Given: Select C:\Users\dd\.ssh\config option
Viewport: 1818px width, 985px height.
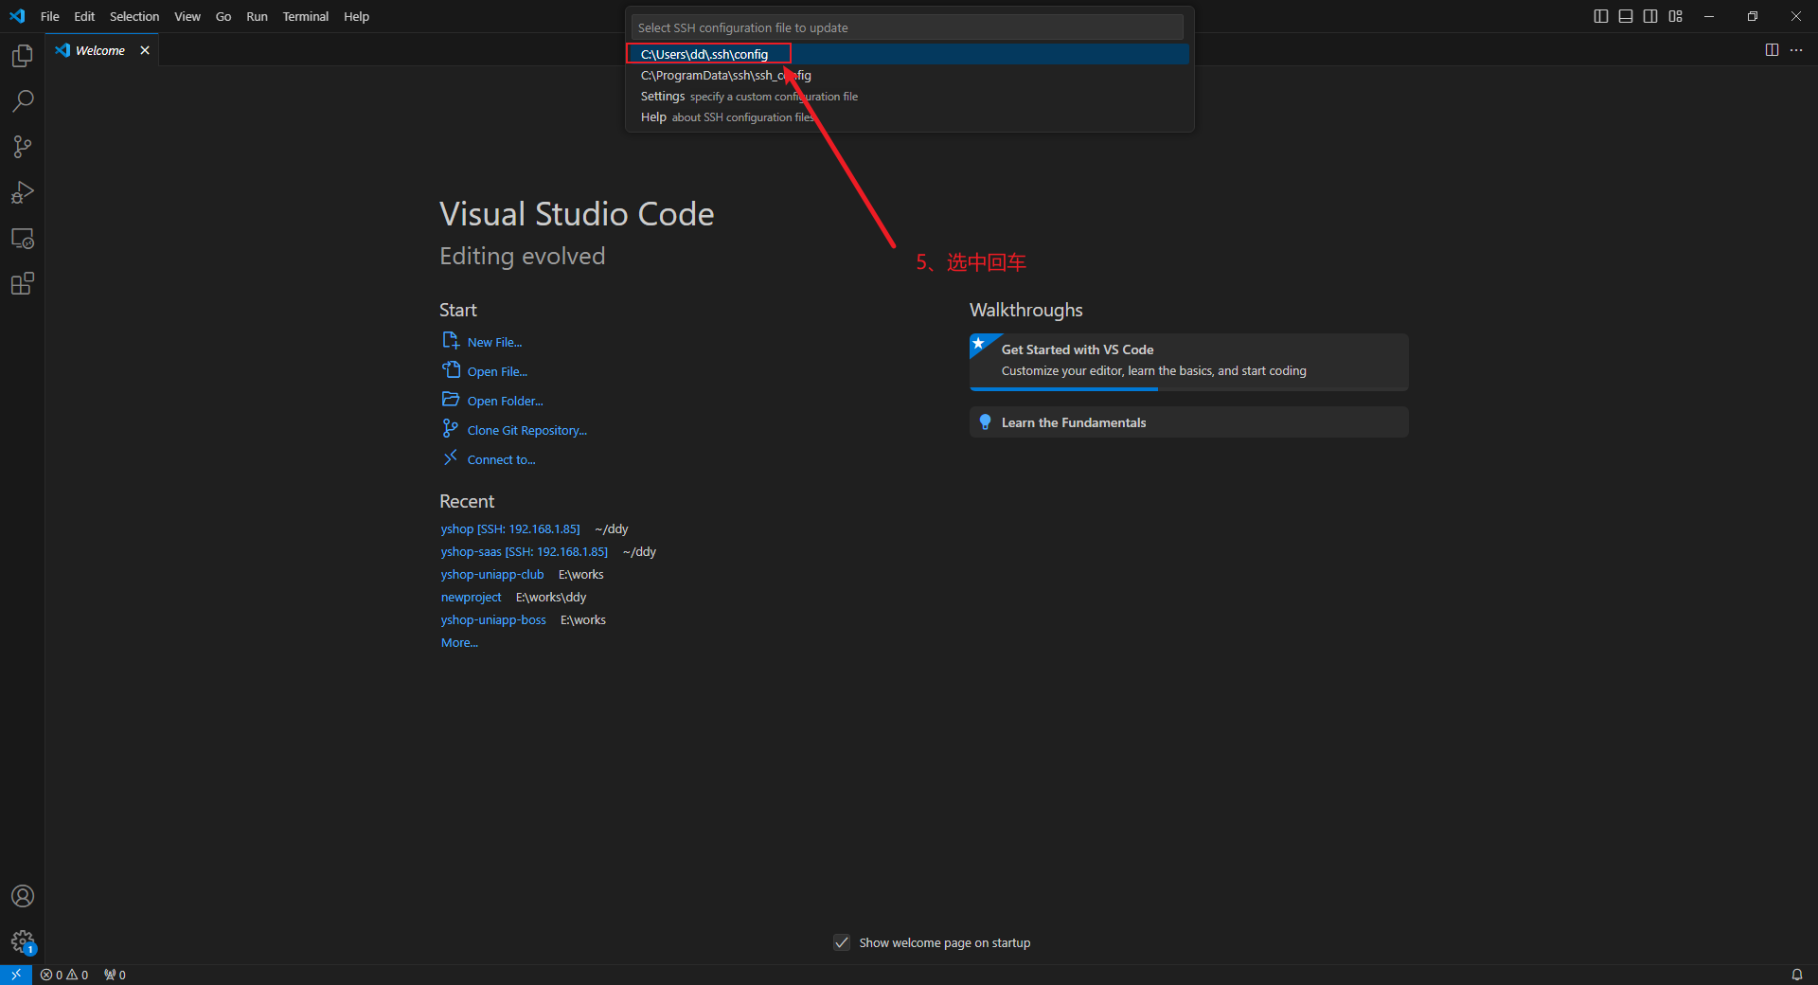Looking at the screenshot, I should pyautogui.click(x=907, y=54).
